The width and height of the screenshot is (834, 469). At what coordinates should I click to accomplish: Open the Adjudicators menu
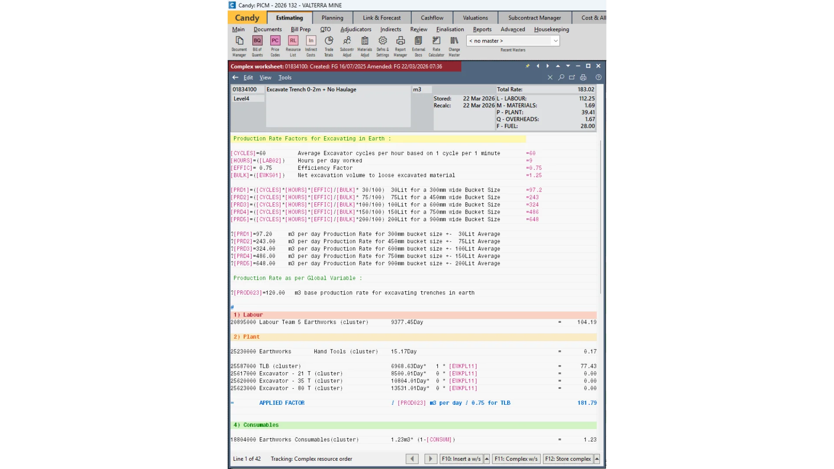tap(356, 29)
